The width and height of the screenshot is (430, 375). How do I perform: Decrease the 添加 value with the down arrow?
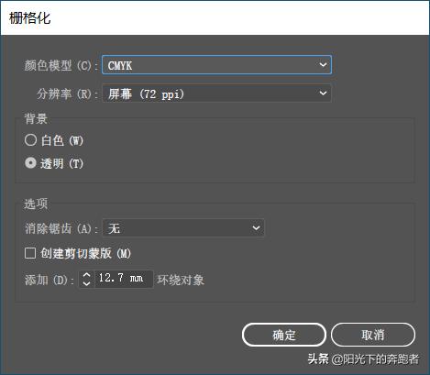[x=86, y=283]
